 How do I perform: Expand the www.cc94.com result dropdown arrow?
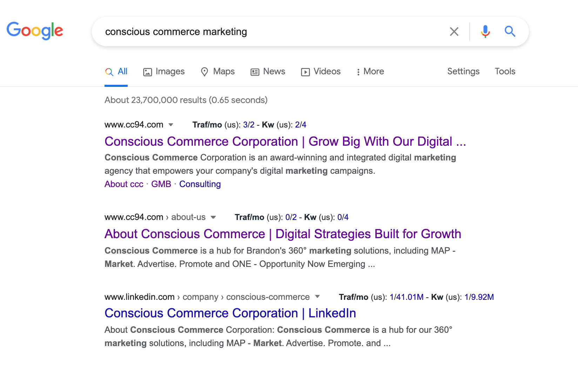[x=171, y=125]
